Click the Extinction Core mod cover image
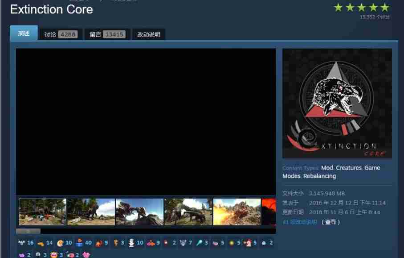The height and width of the screenshot is (258, 404). pyautogui.click(x=337, y=103)
